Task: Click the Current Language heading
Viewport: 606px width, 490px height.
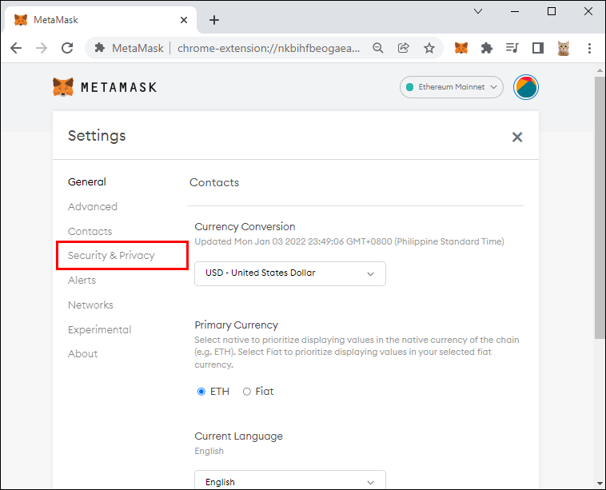Action: point(238,436)
